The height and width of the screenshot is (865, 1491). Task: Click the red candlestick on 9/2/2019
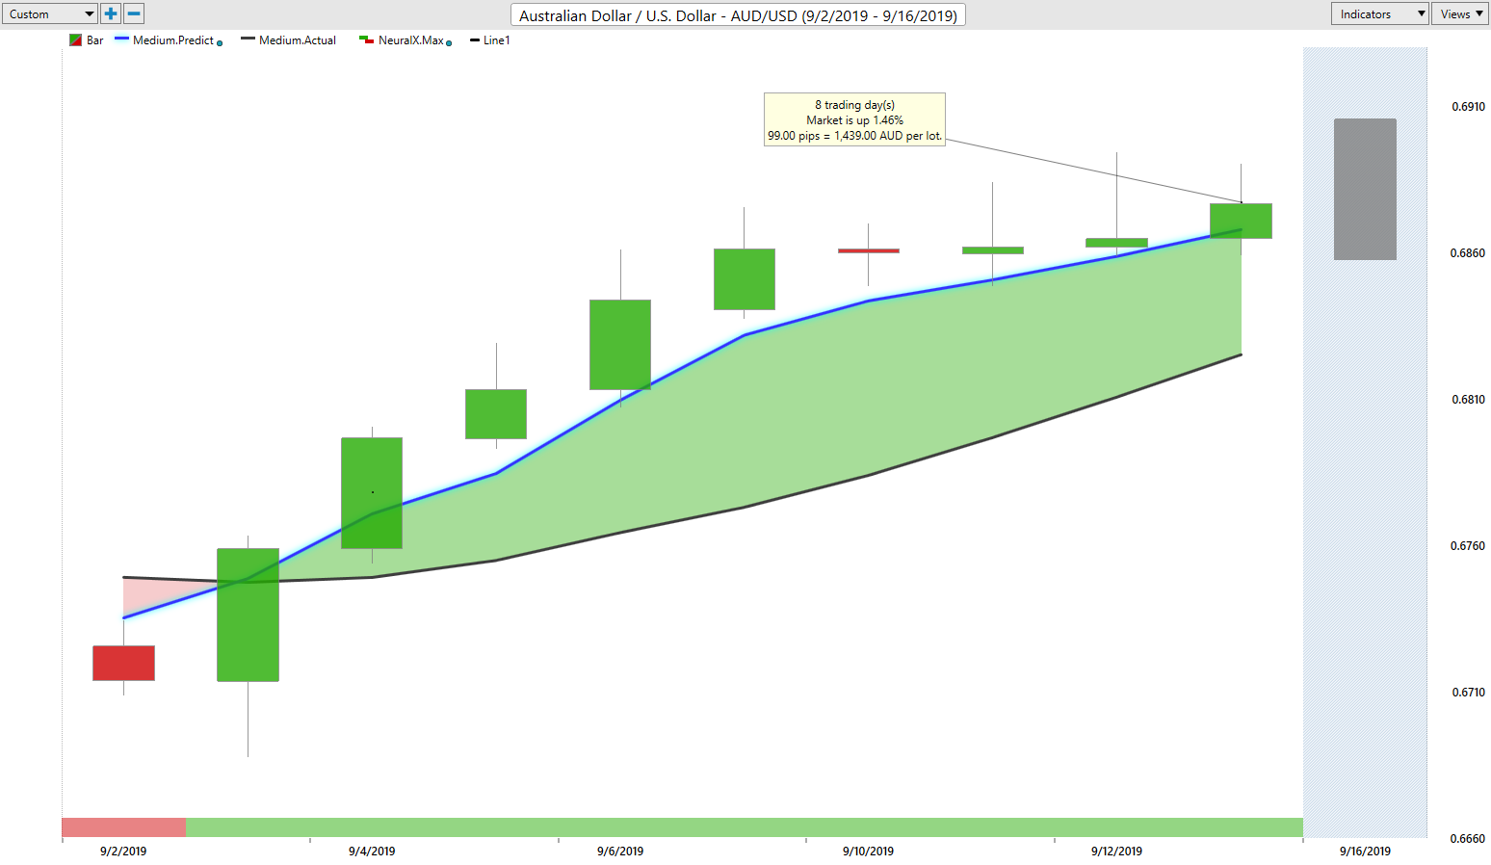coord(123,663)
